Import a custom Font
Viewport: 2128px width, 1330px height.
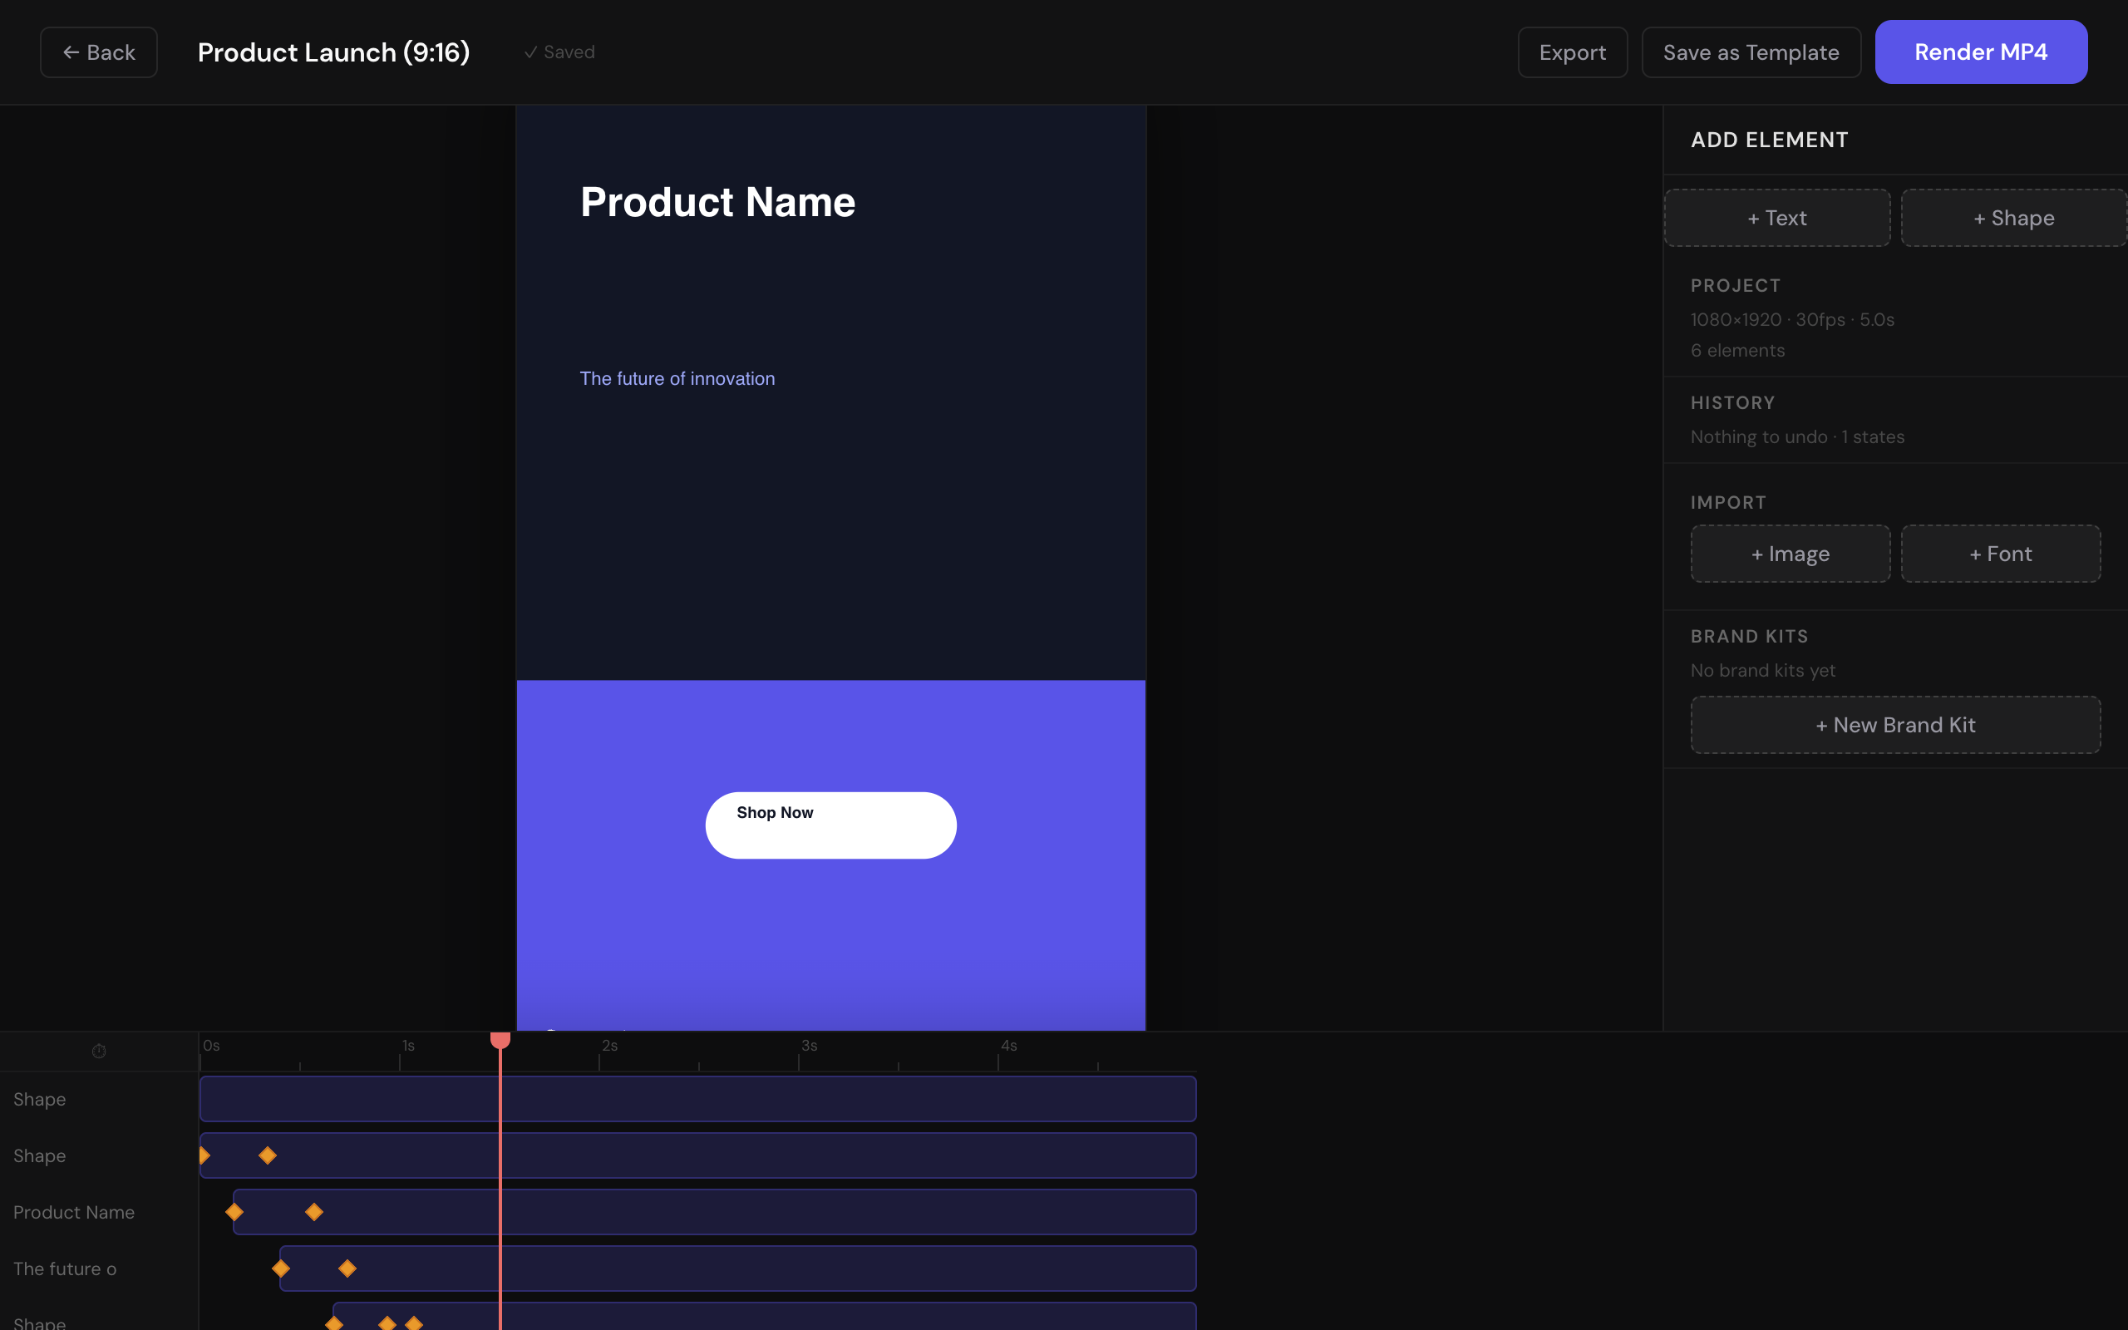(2000, 554)
